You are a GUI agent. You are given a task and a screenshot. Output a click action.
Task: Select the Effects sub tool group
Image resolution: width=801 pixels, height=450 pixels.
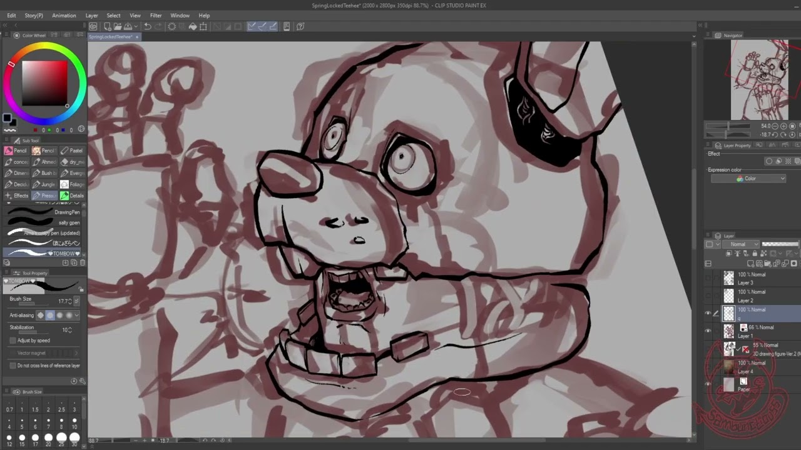16,196
